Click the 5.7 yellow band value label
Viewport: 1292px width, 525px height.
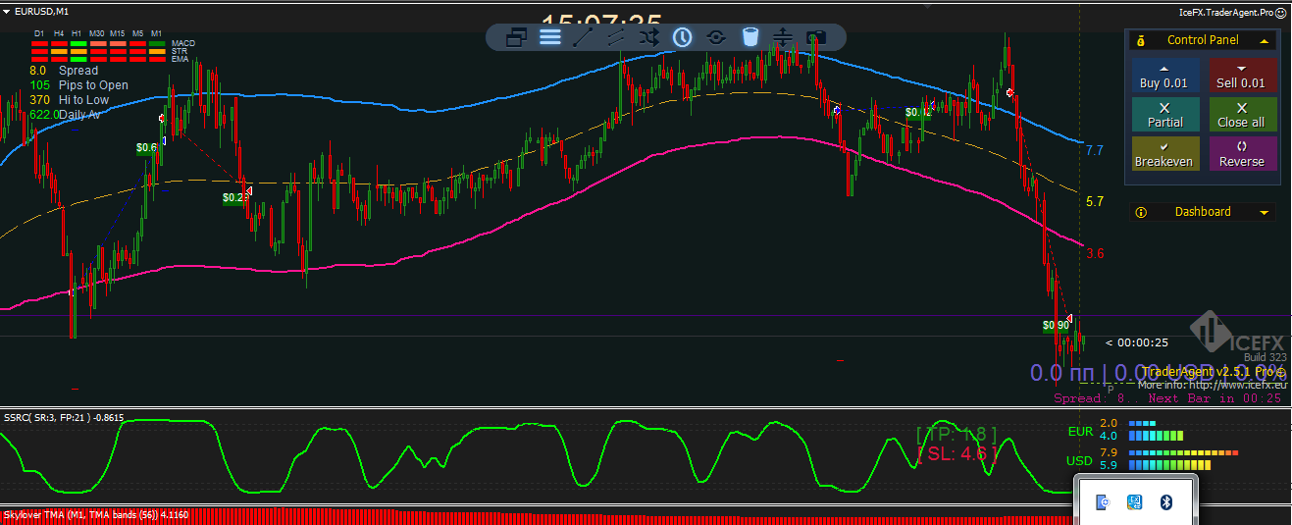click(1095, 201)
